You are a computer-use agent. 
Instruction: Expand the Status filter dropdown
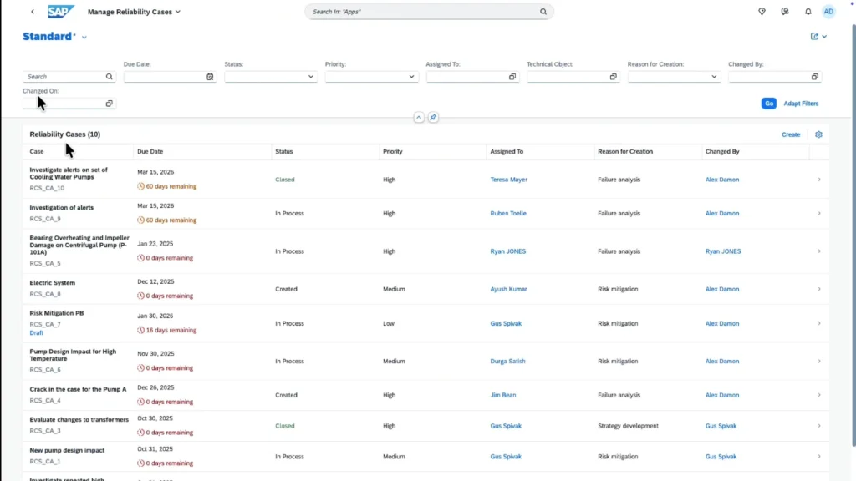coord(311,77)
